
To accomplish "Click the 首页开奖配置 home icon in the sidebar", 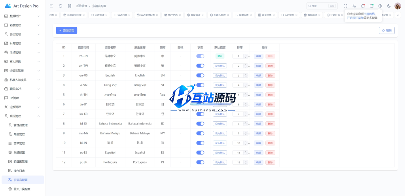I will click(10, 189).
